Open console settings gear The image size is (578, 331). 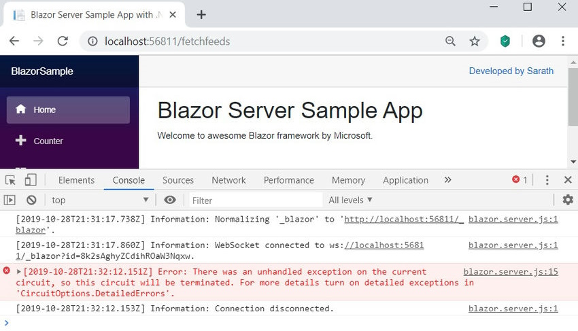[x=568, y=200]
